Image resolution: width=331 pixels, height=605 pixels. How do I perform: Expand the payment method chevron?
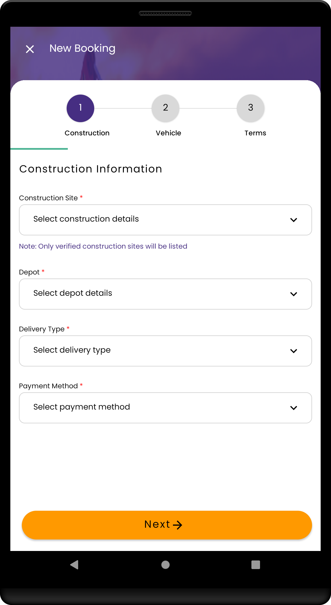click(294, 408)
